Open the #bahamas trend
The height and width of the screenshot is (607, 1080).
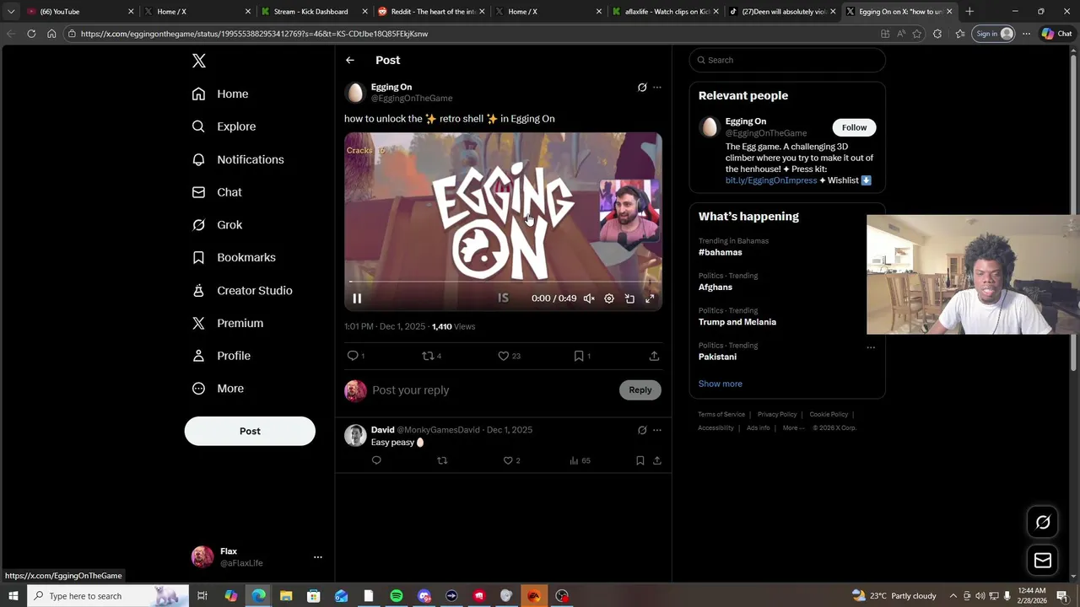(x=721, y=252)
